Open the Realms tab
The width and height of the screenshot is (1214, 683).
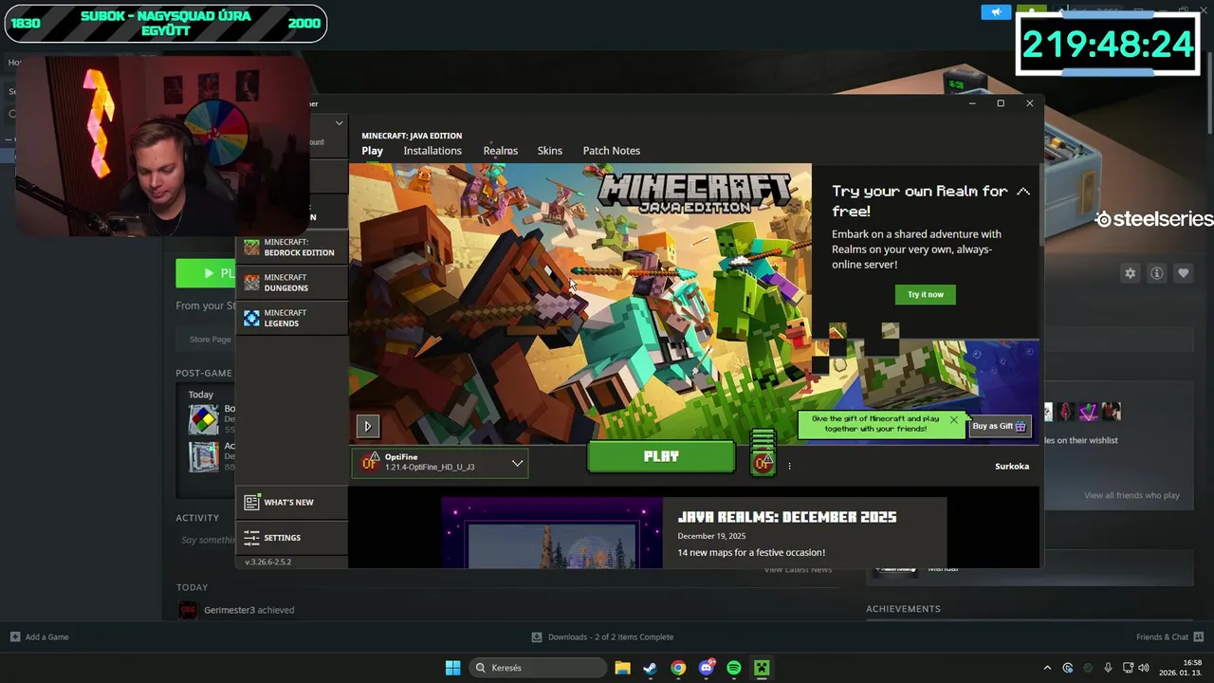(500, 151)
